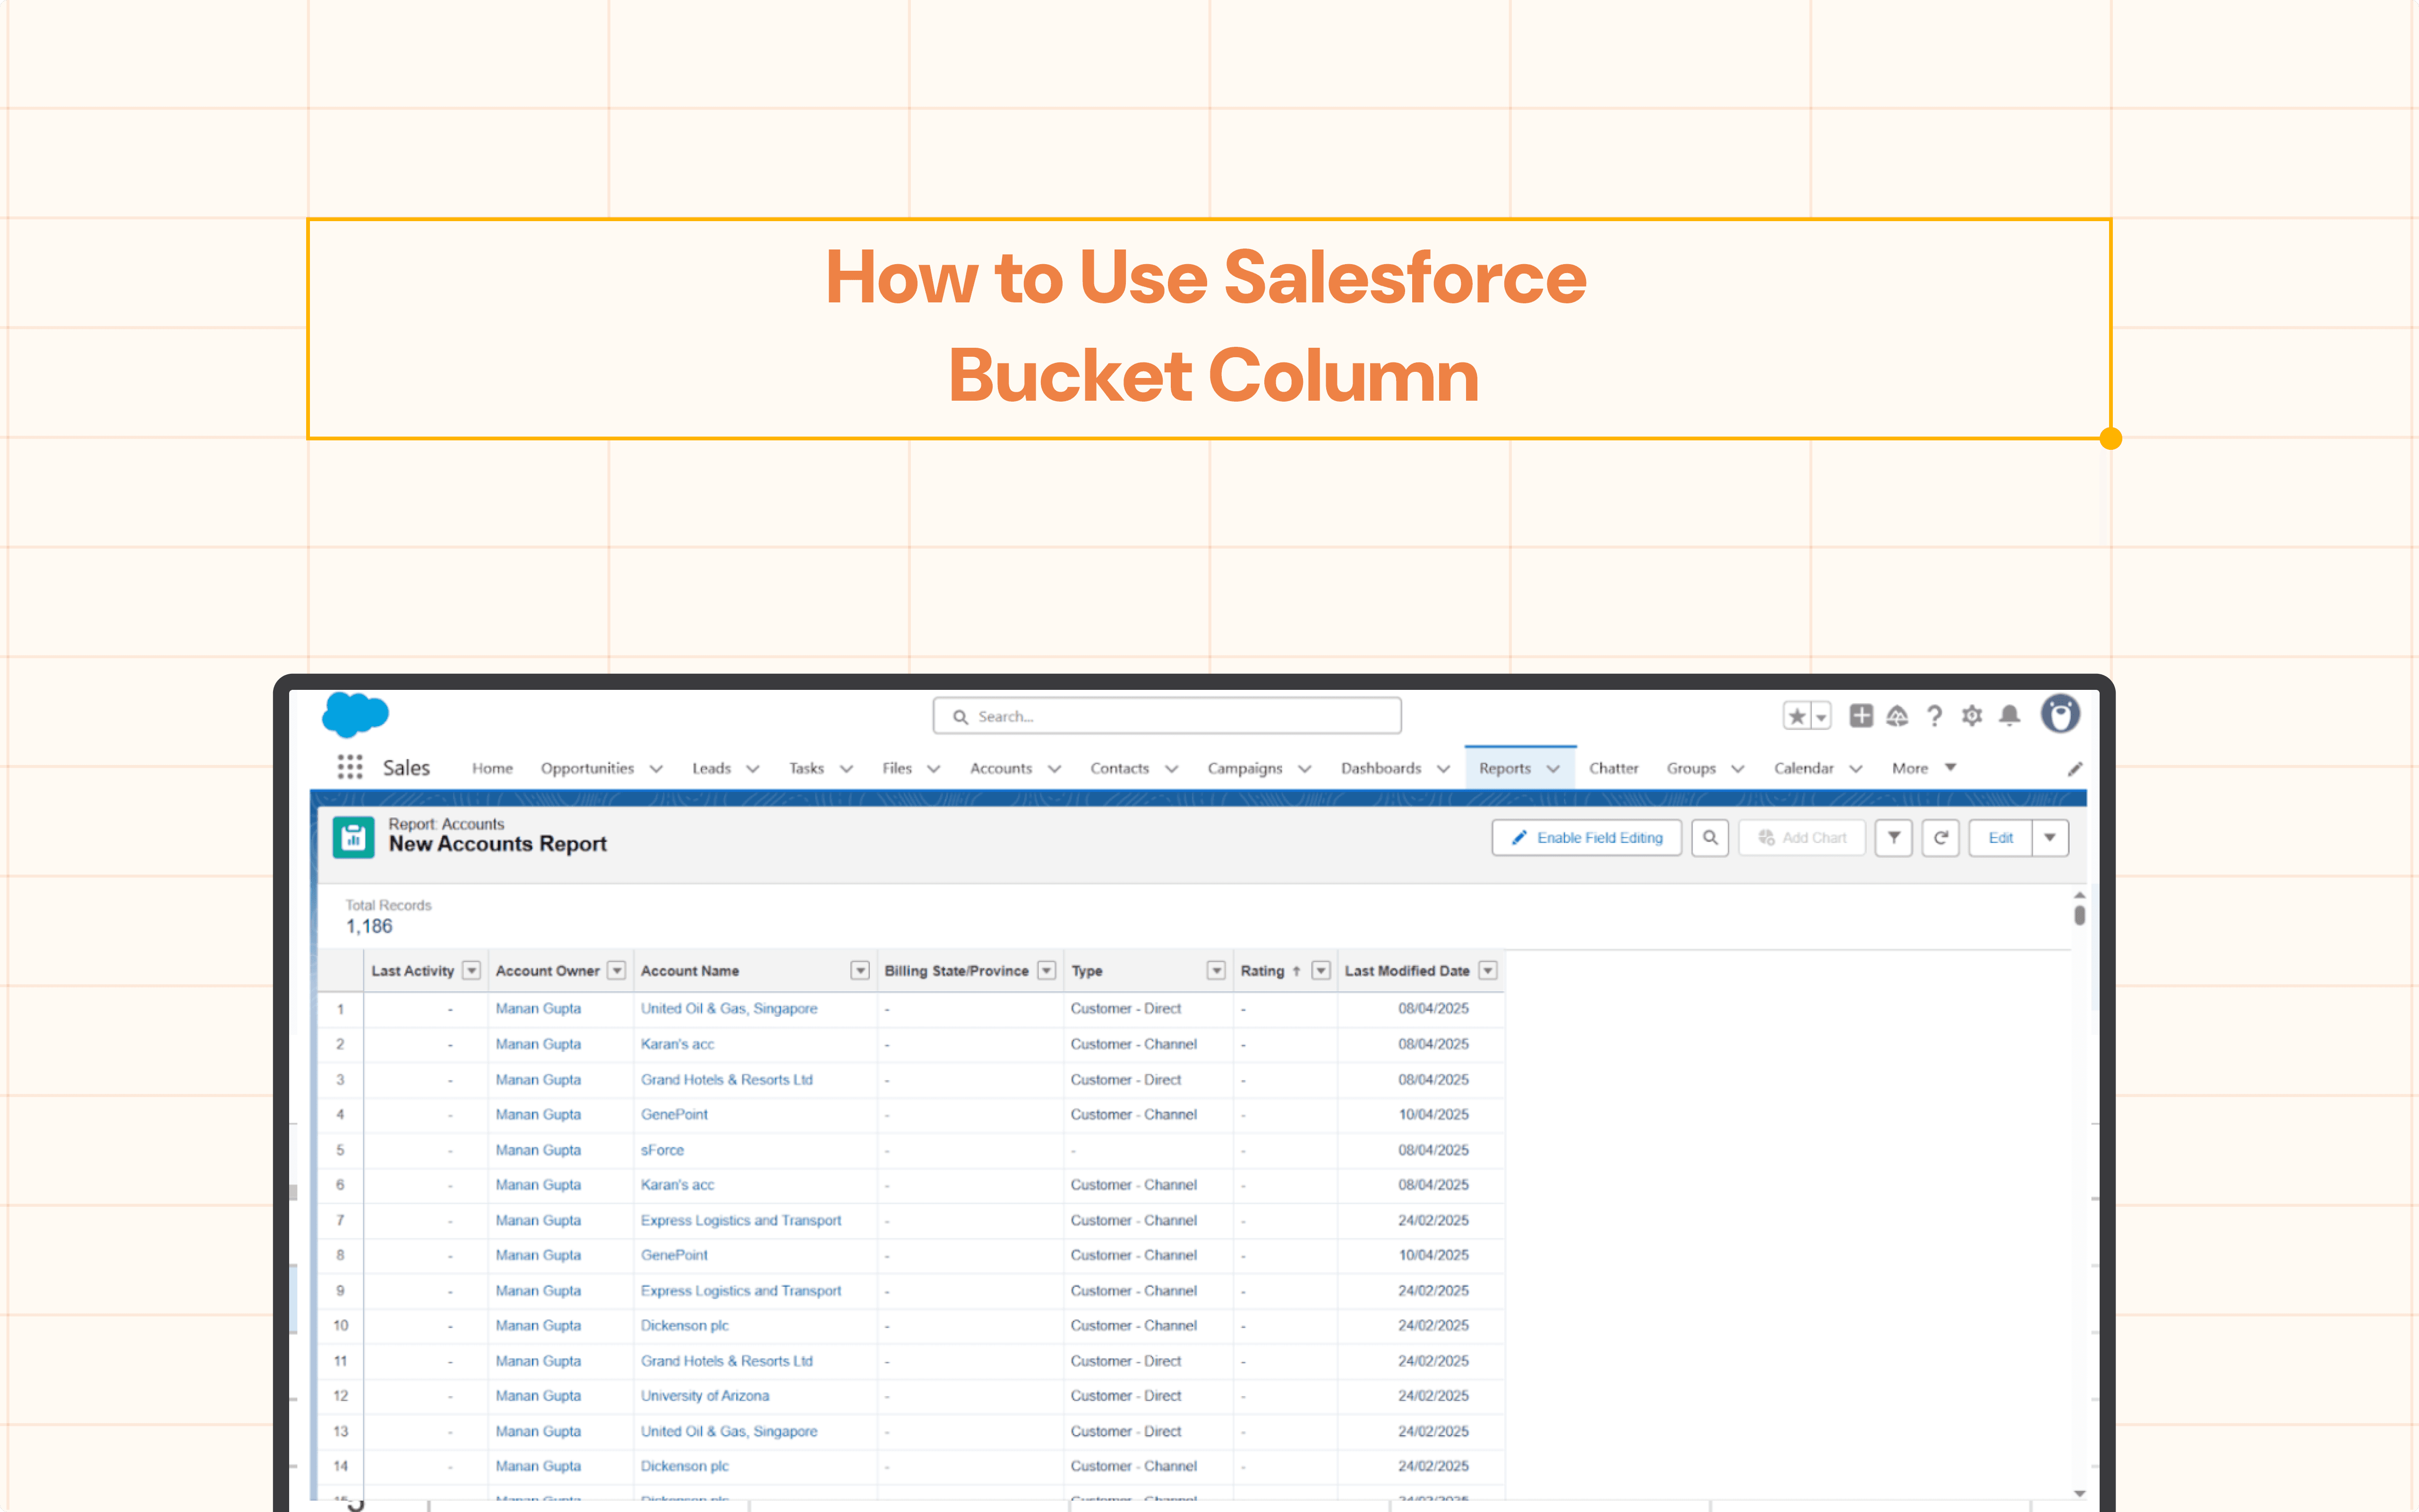Expand the Opportunities tab chevron

tap(656, 769)
